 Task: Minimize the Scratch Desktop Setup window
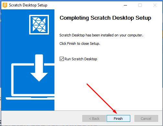(125, 5)
